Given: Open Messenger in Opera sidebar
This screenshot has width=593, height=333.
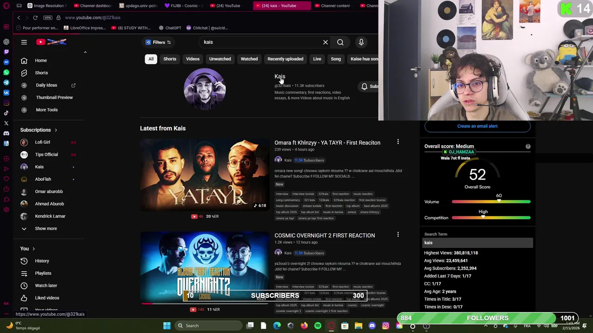Looking at the screenshot, I should click(x=6, y=62).
